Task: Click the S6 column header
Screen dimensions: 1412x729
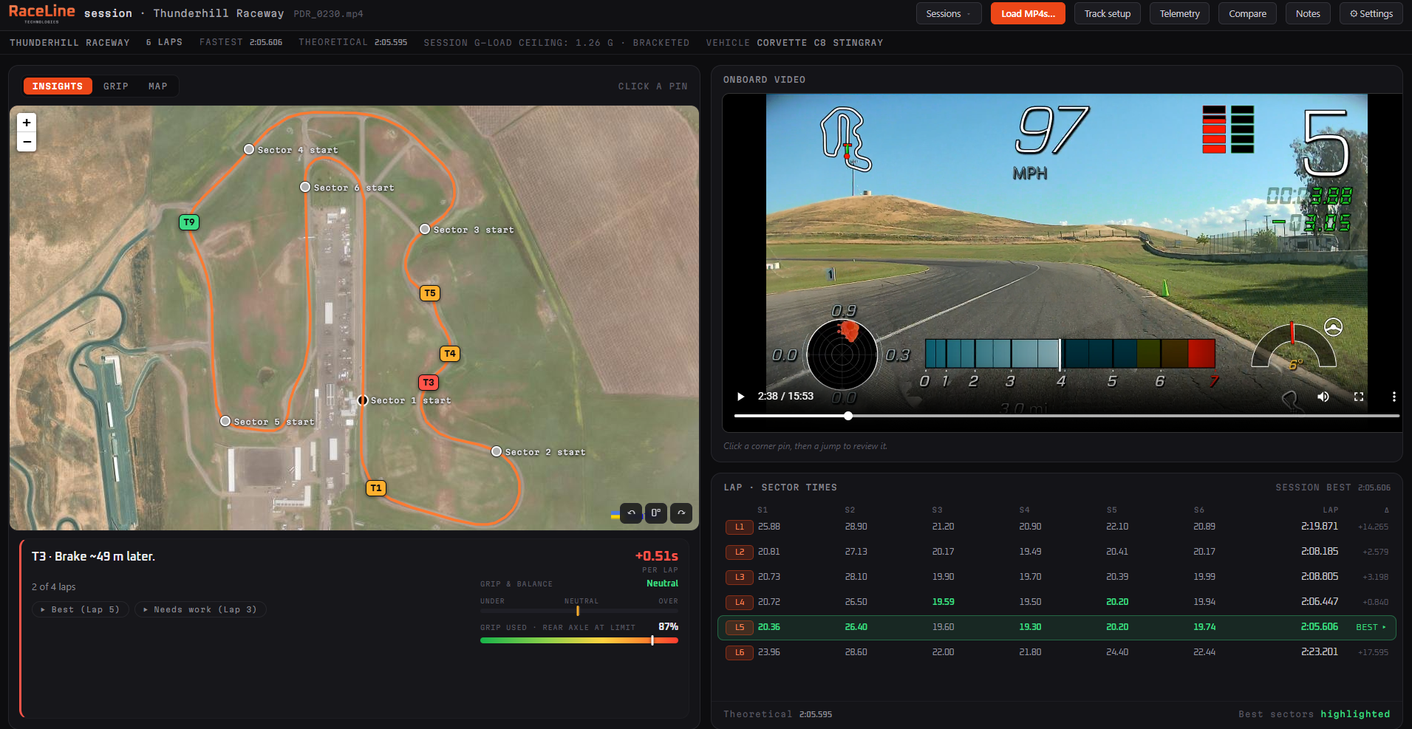Action: click(1198, 510)
